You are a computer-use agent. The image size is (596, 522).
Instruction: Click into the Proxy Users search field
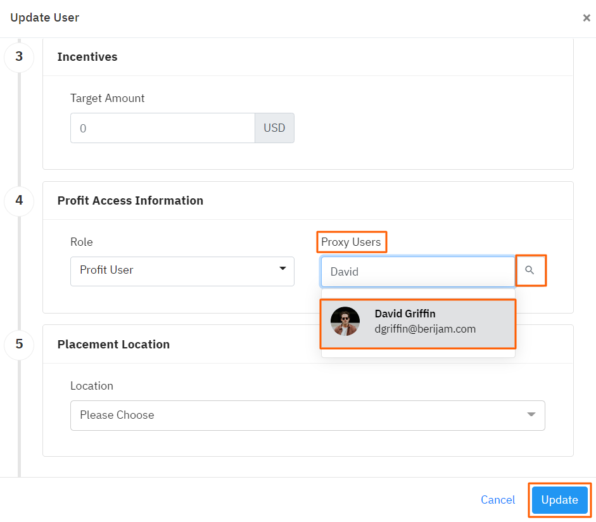[418, 272]
